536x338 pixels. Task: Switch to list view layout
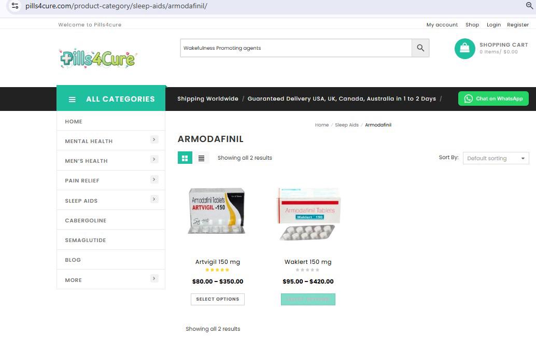[x=202, y=158]
